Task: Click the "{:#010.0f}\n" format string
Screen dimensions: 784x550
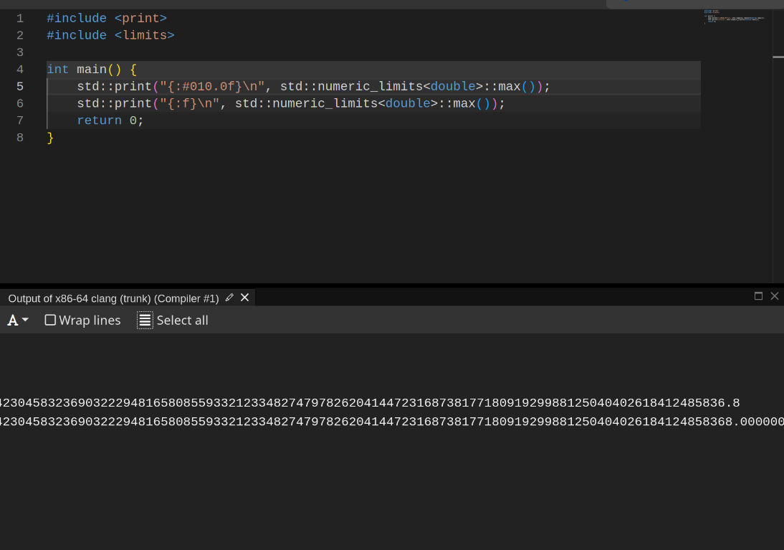Action: point(212,87)
